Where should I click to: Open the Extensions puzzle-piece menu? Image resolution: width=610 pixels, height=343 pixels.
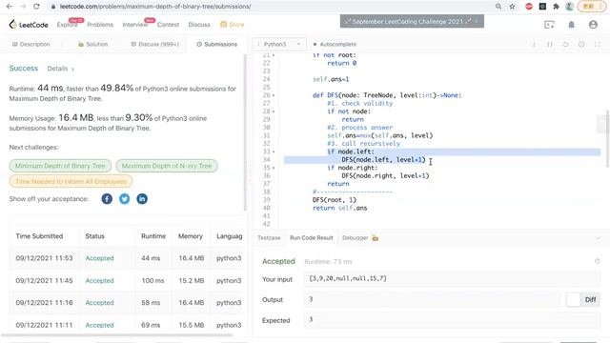click(x=556, y=7)
